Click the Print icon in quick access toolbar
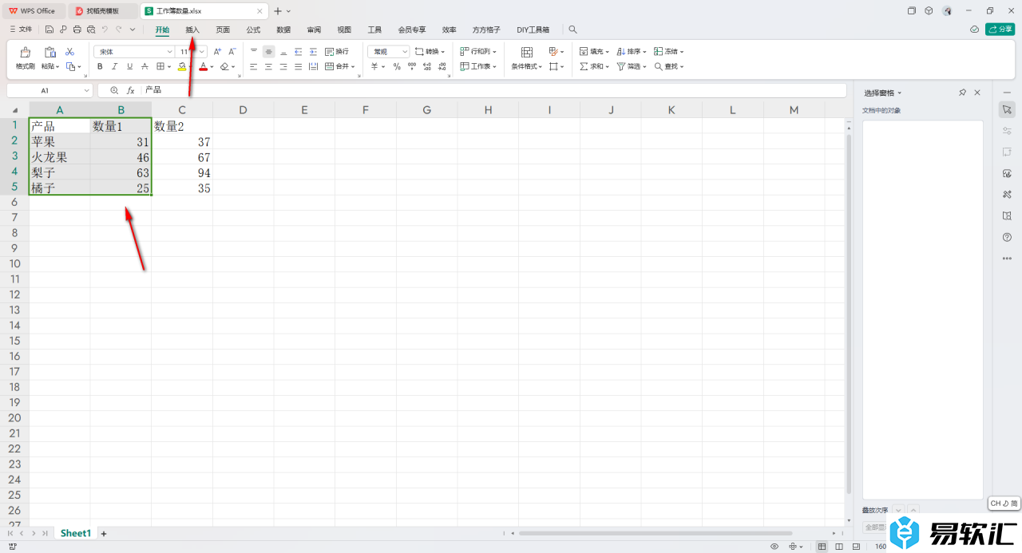Screen dimensions: 1022x553 pos(77,30)
